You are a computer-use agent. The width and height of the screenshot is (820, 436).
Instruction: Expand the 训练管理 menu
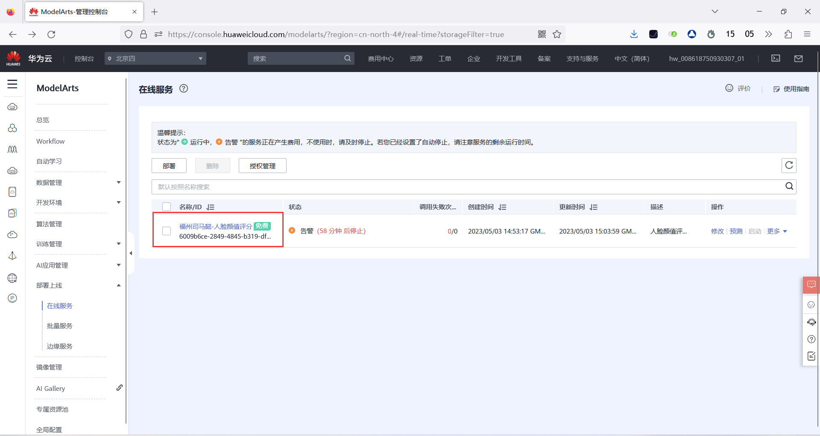[119, 244]
